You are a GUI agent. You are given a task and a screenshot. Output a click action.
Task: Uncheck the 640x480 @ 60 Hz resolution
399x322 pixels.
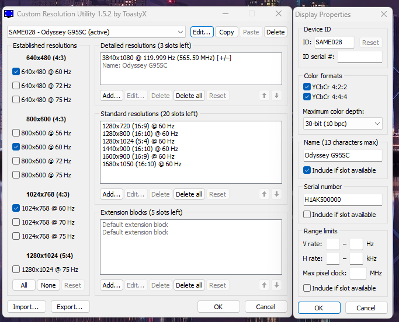[x=16, y=72]
